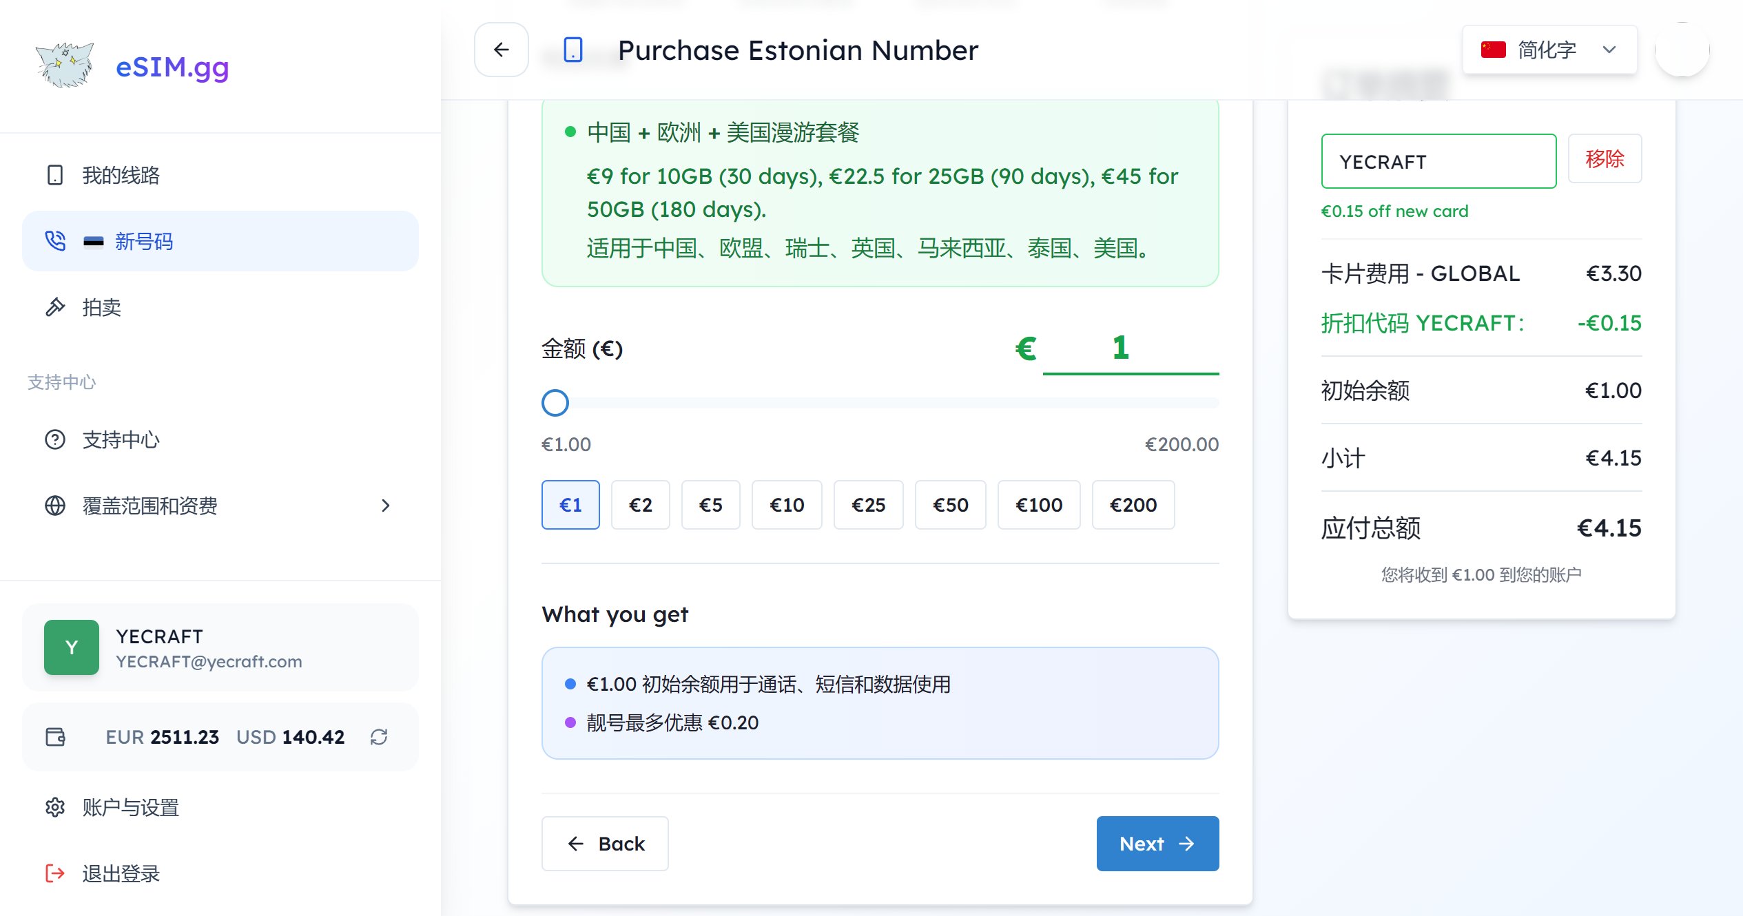Open the profile circle menu top right
The height and width of the screenshot is (916, 1743).
tap(1682, 50)
